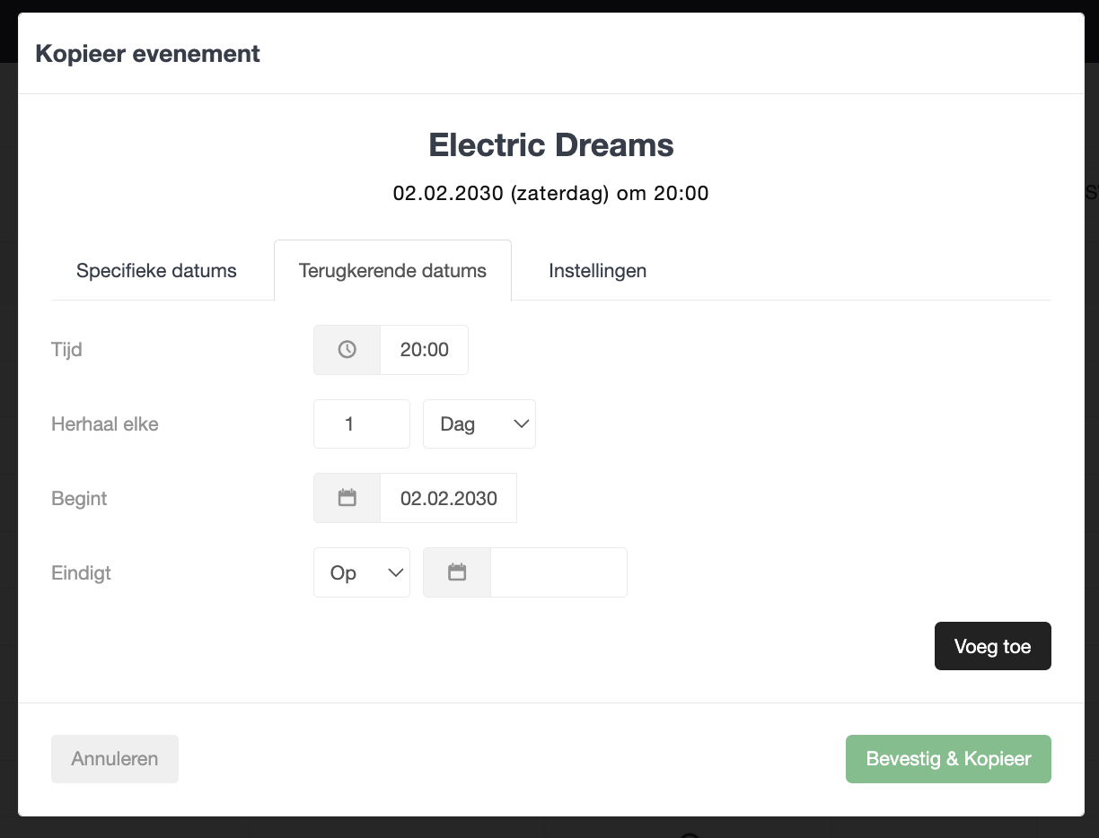Click the Eindigt label

(x=82, y=572)
